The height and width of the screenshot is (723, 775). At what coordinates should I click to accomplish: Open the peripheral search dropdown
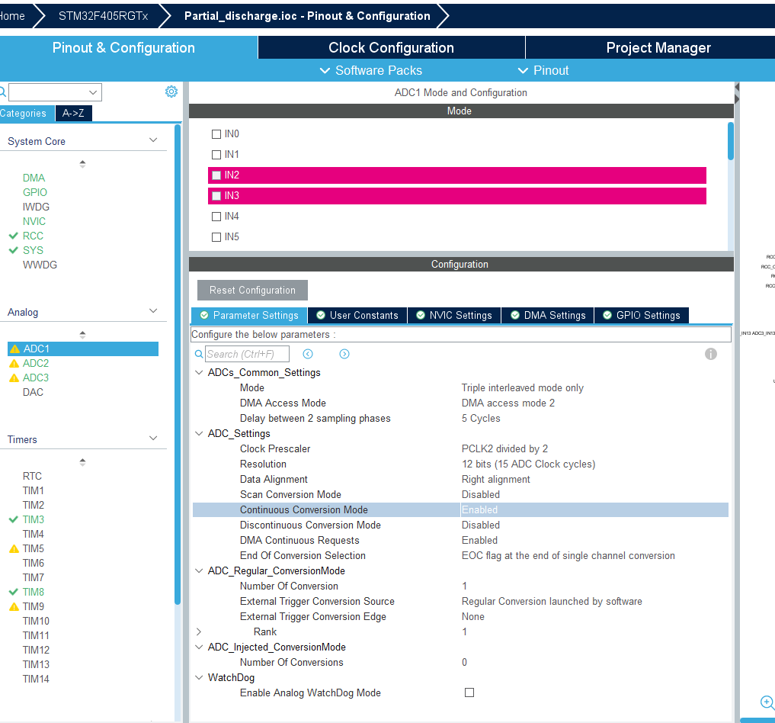(92, 92)
